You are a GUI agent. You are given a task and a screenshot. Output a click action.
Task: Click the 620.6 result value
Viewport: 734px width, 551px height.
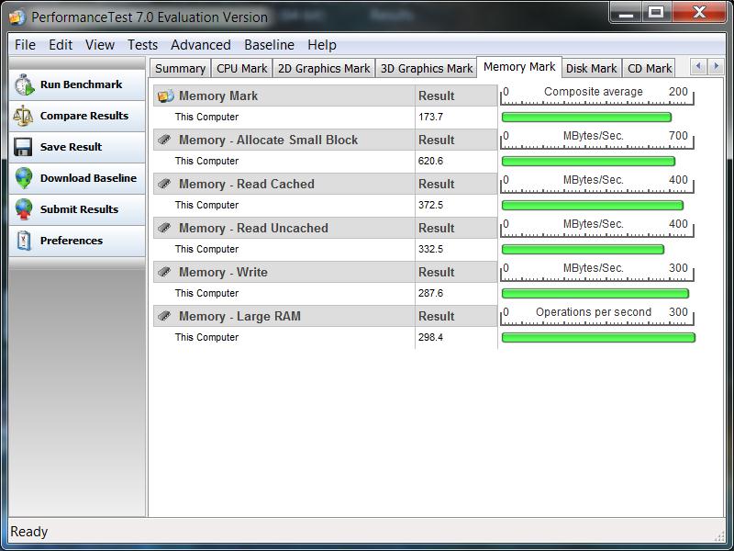pyautogui.click(x=430, y=162)
